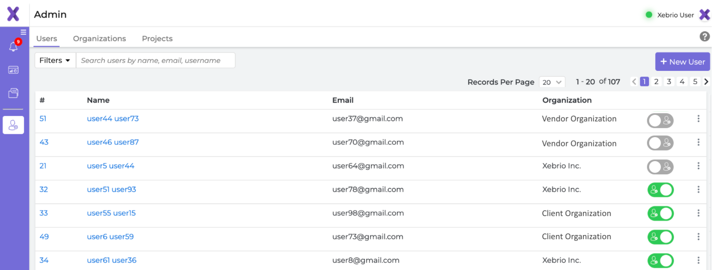Open the dashboard icon in sidebar

click(x=14, y=70)
